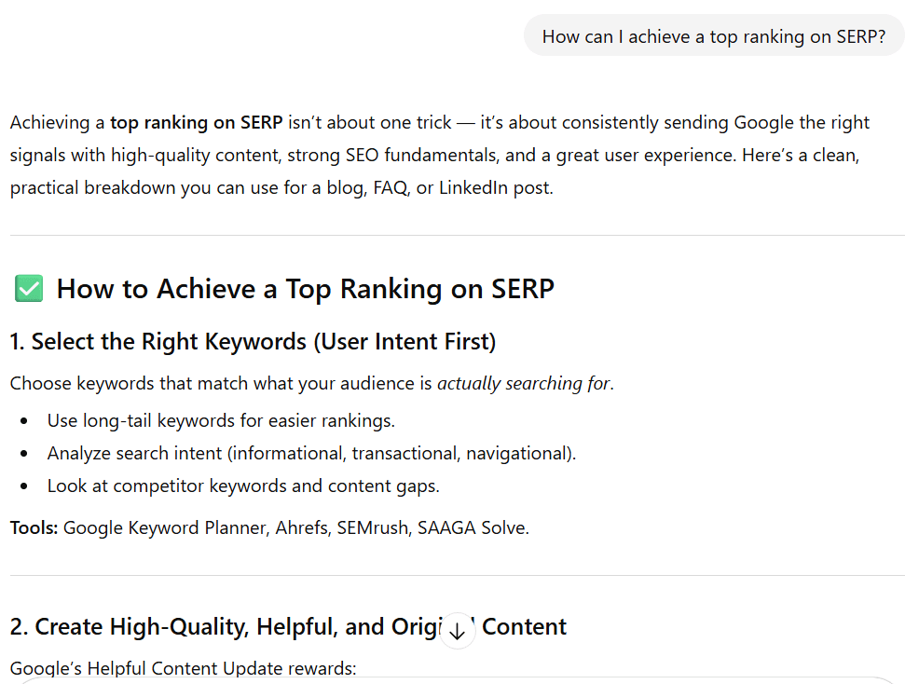Image resolution: width=905 pixels, height=684 pixels.
Task: Click the bold text top ranking on SERP
Action: (197, 122)
